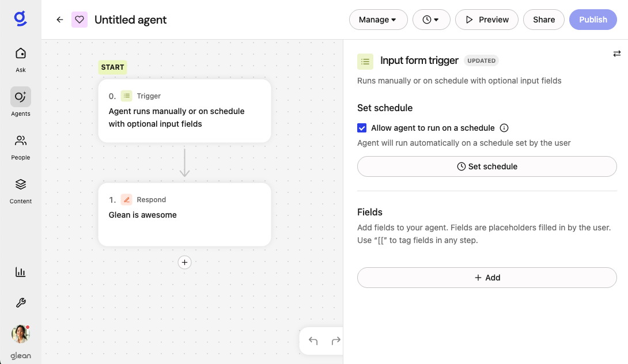This screenshot has width=628, height=364.
Task: Add a step with plus circle
Action: 184,263
